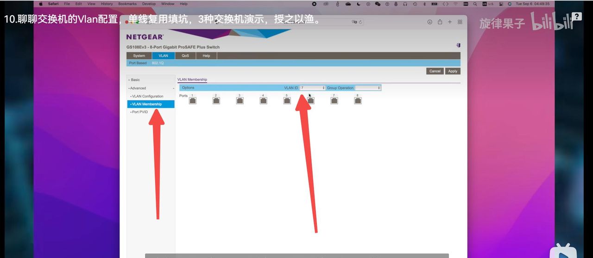593x258 pixels.
Task: Click the Cancel button
Action: (x=435, y=71)
